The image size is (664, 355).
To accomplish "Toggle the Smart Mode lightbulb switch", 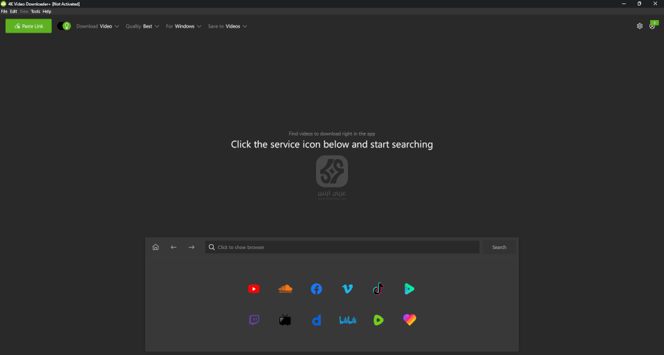I will [x=64, y=26].
